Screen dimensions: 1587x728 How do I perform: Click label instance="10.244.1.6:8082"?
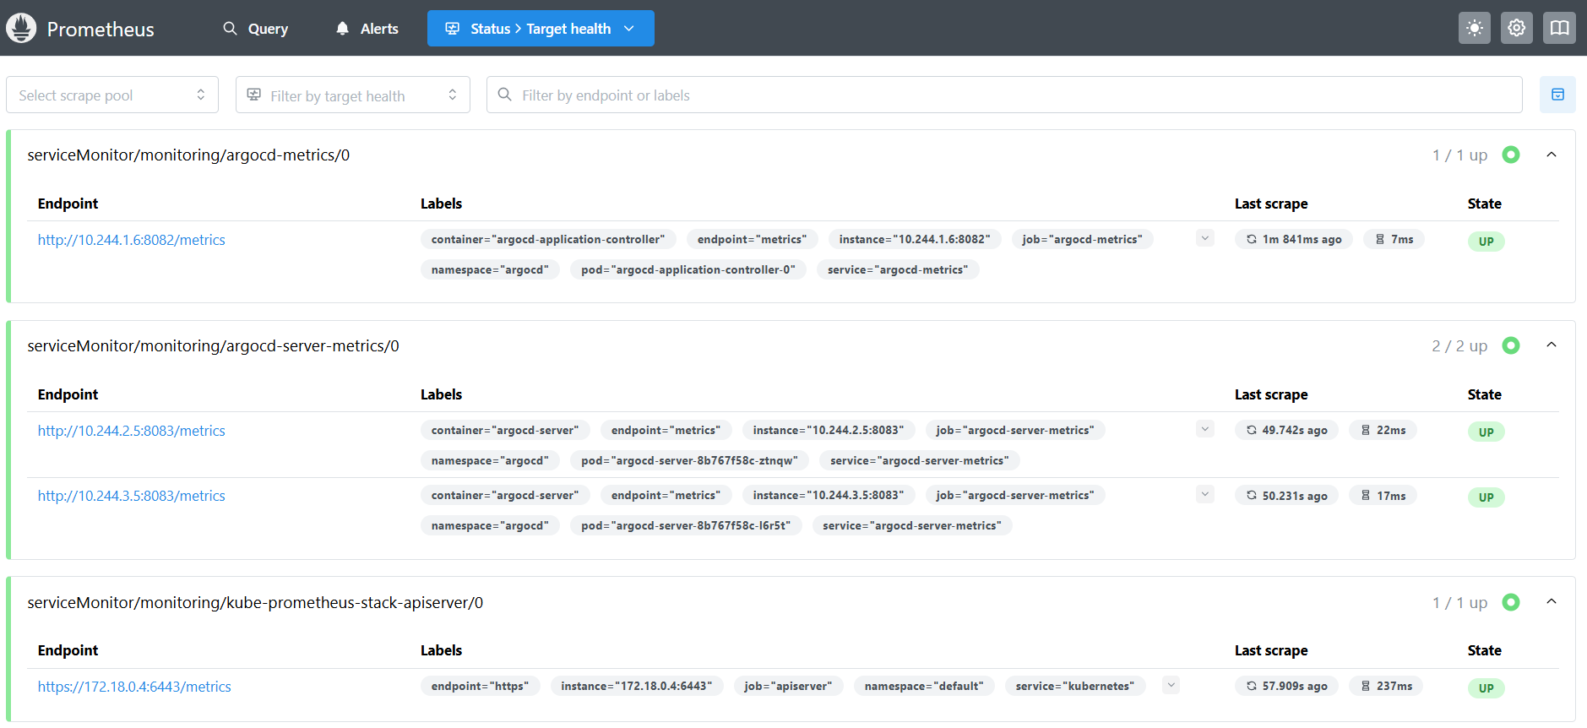(x=915, y=239)
